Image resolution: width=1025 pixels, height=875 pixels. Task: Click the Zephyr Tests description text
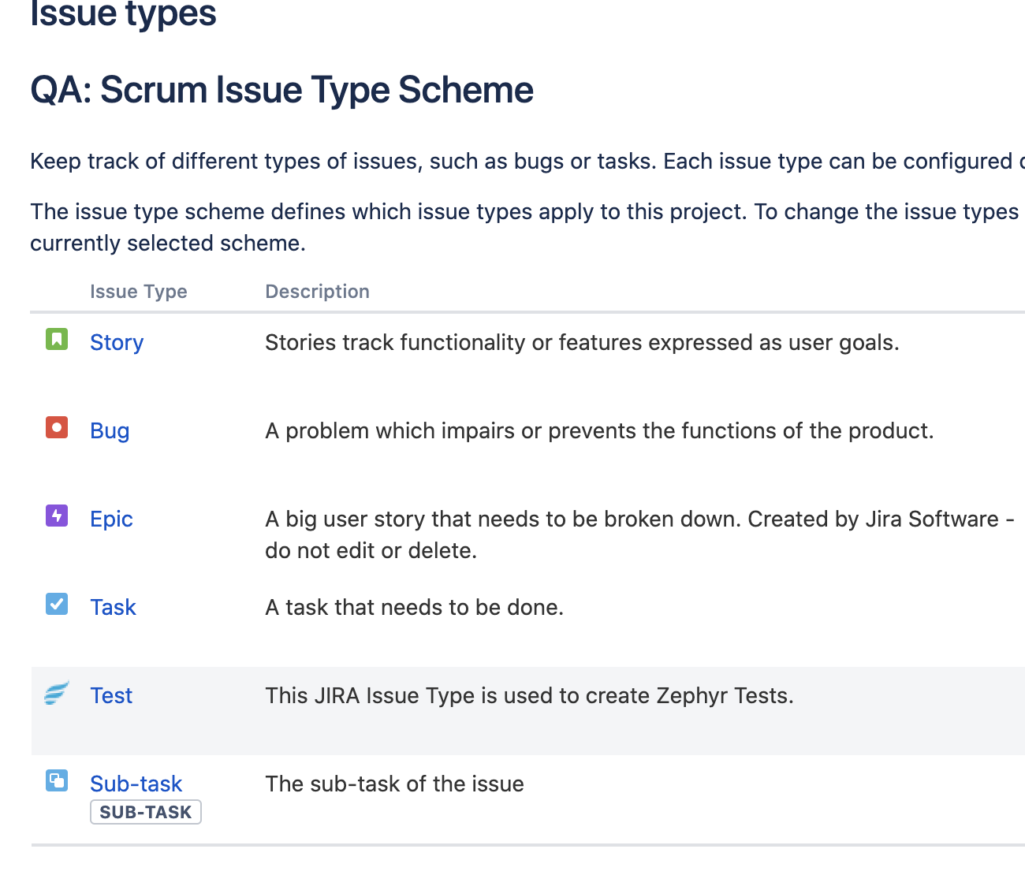point(529,696)
